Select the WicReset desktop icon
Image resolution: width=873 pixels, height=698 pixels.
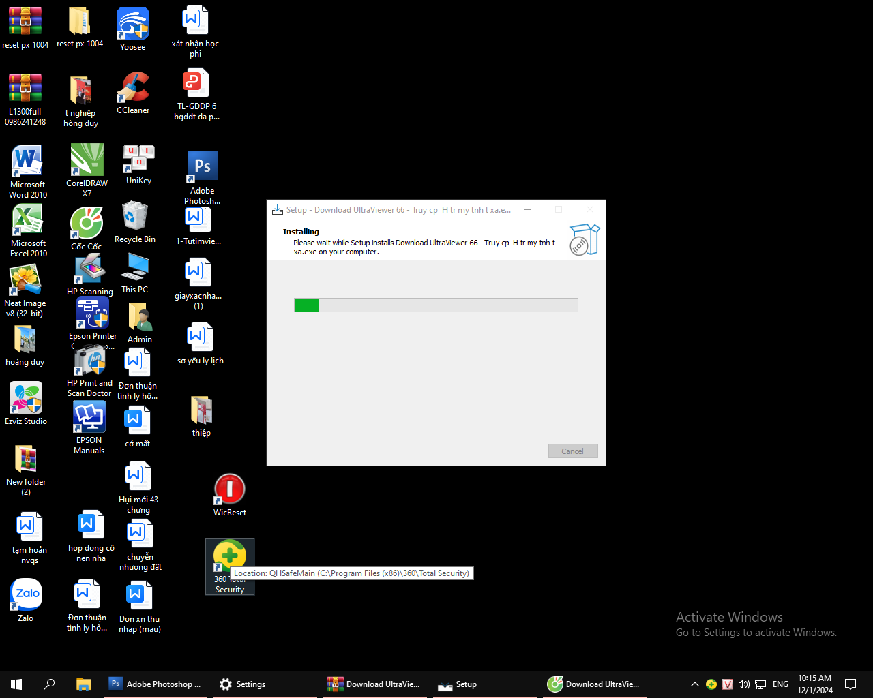coord(230,490)
